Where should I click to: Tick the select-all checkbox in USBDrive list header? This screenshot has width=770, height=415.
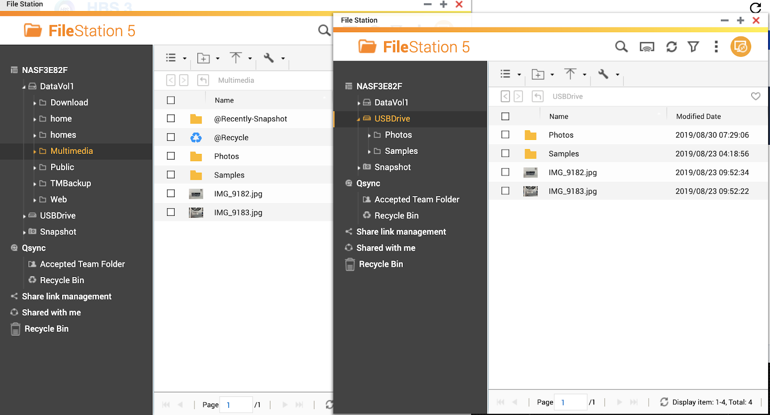click(505, 116)
